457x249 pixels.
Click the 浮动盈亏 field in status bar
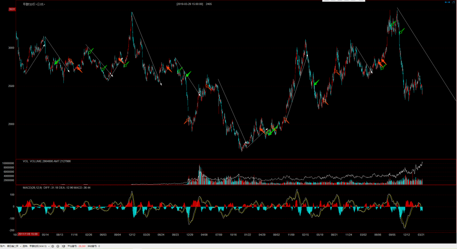tap(93, 246)
